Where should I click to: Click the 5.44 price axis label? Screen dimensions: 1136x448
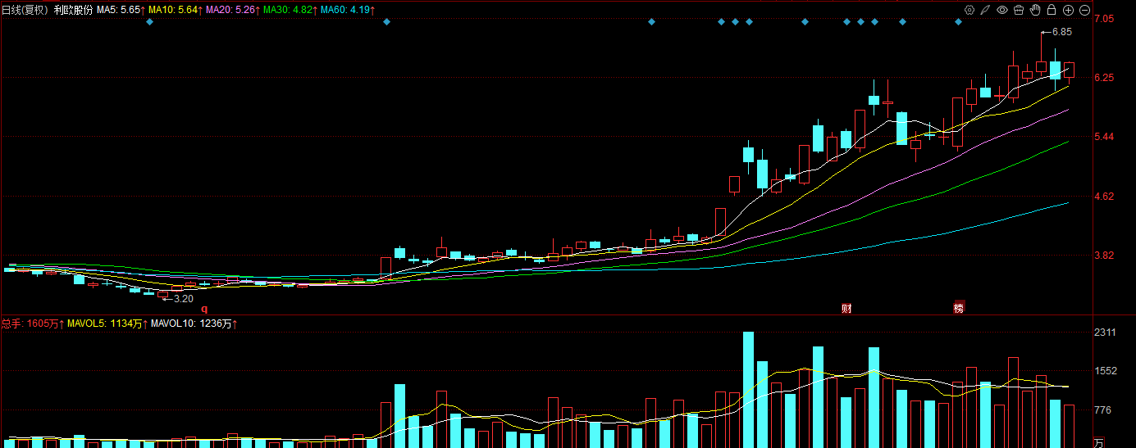pyautogui.click(x=1103, y=137)
